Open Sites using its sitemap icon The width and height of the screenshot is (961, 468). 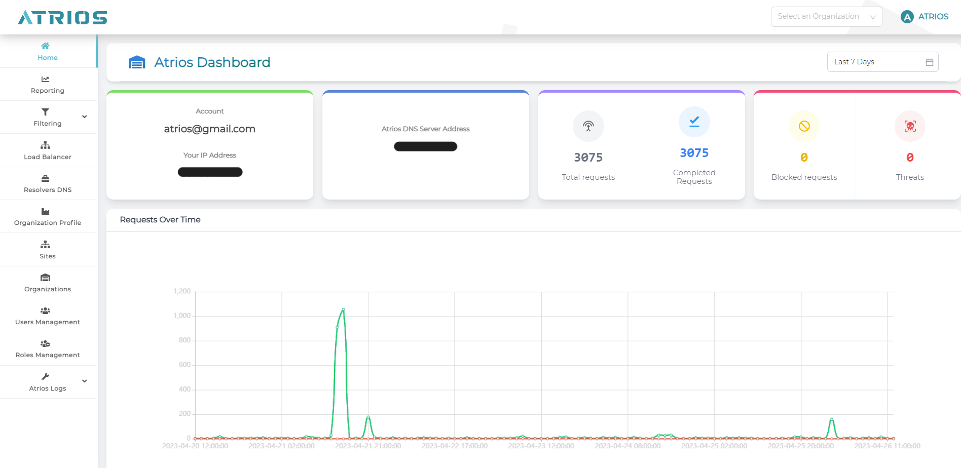(45, 245)
